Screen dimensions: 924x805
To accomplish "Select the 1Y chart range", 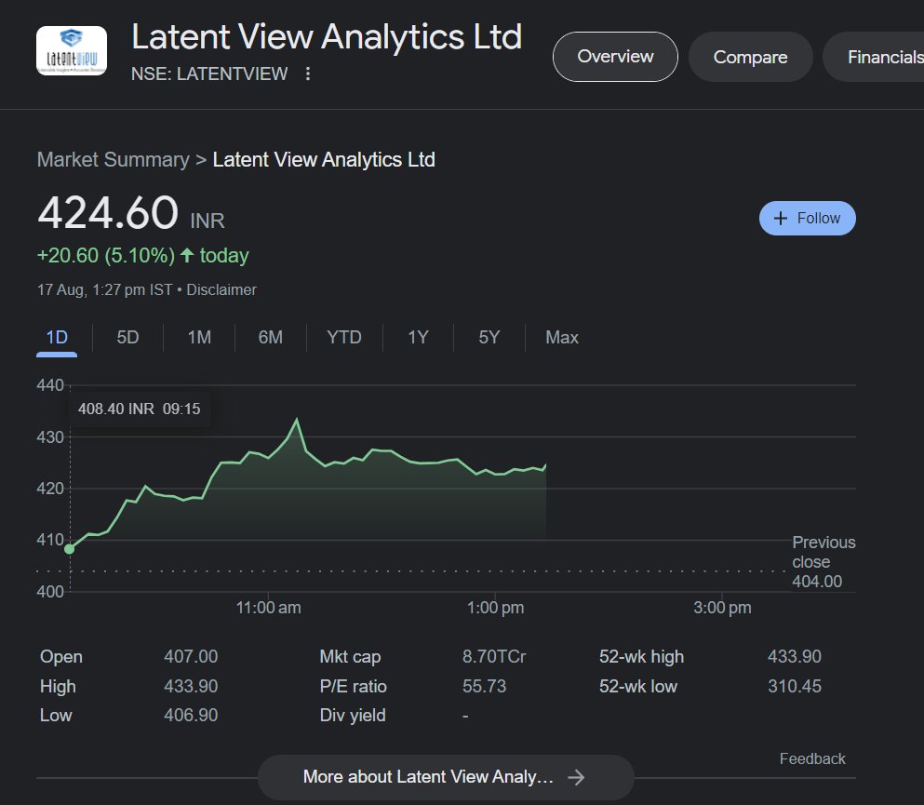I will pos(418,337).
